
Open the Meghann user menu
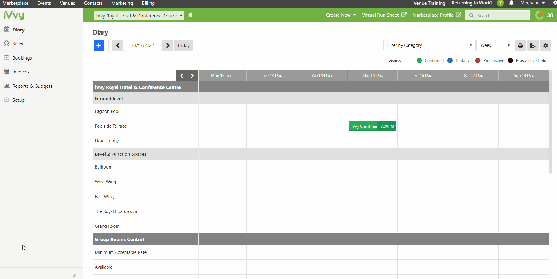click(533, 3)
